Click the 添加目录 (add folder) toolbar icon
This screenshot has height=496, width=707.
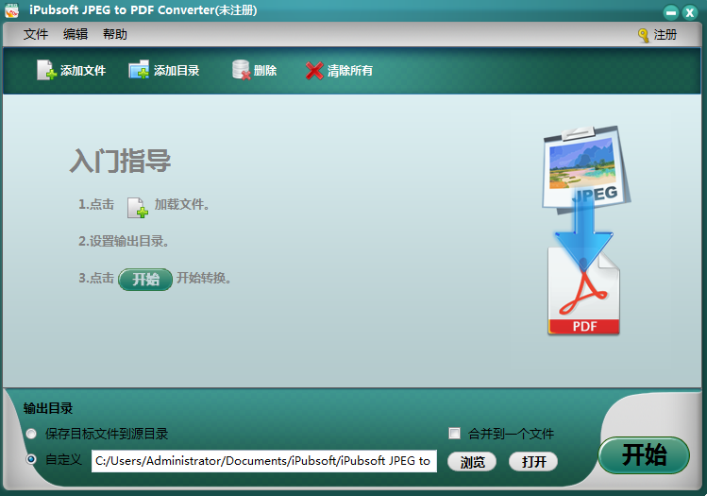pyautogui.click(x=139, y=70)
